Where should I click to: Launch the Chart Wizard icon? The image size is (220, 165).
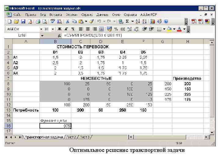coord(152,21)
